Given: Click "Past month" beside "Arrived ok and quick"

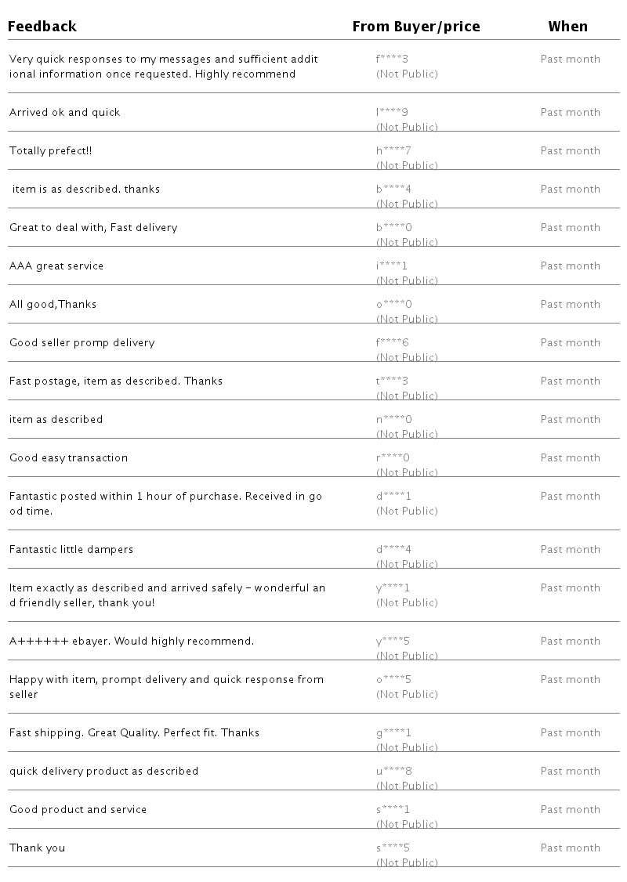Looking at the screenshot, I should 570,112.
